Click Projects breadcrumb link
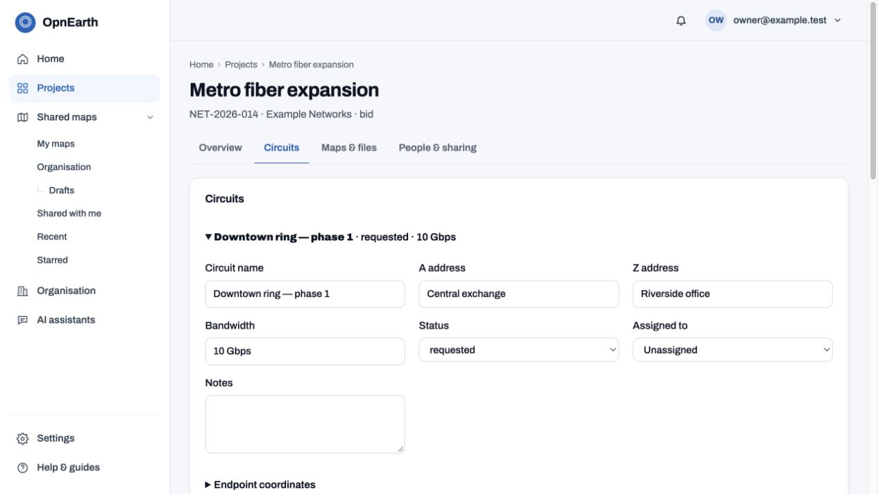Image resolution: width=878 pixels, height=494 pixels. [241, 65]
